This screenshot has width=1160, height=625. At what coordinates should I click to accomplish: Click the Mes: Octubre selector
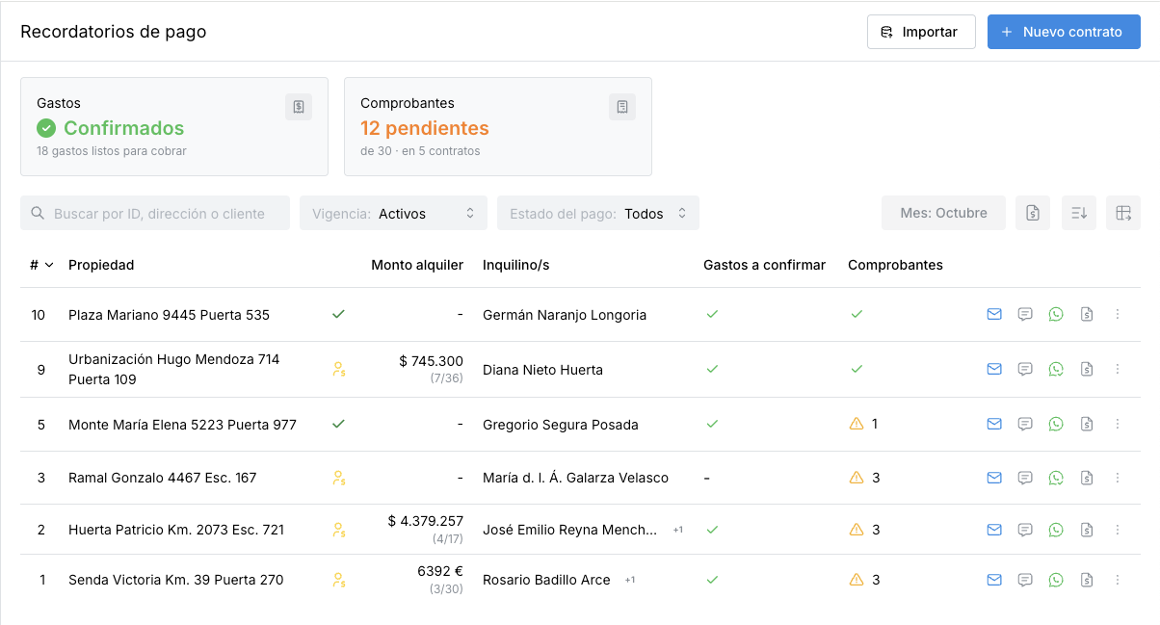pos(943,213)
